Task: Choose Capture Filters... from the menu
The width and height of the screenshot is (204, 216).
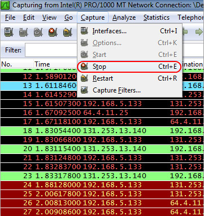Action: click(129, 90)
